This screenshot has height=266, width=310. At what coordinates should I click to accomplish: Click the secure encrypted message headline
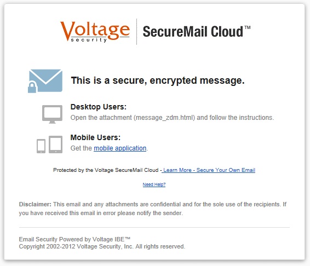[x=158, y=80]
